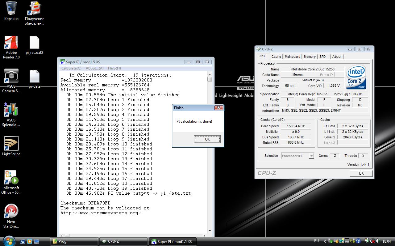Click the Loop 19 finished line
Screen dimensions: 395x246
109,188
